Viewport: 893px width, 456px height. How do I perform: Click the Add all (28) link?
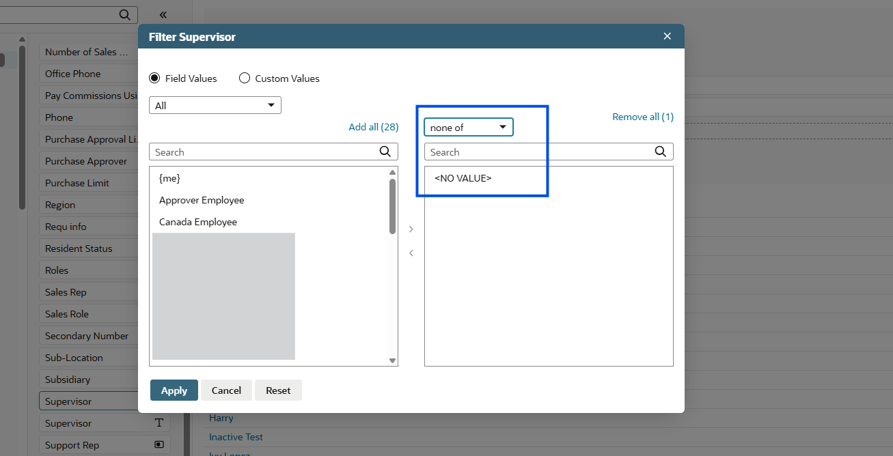(373, 127)
